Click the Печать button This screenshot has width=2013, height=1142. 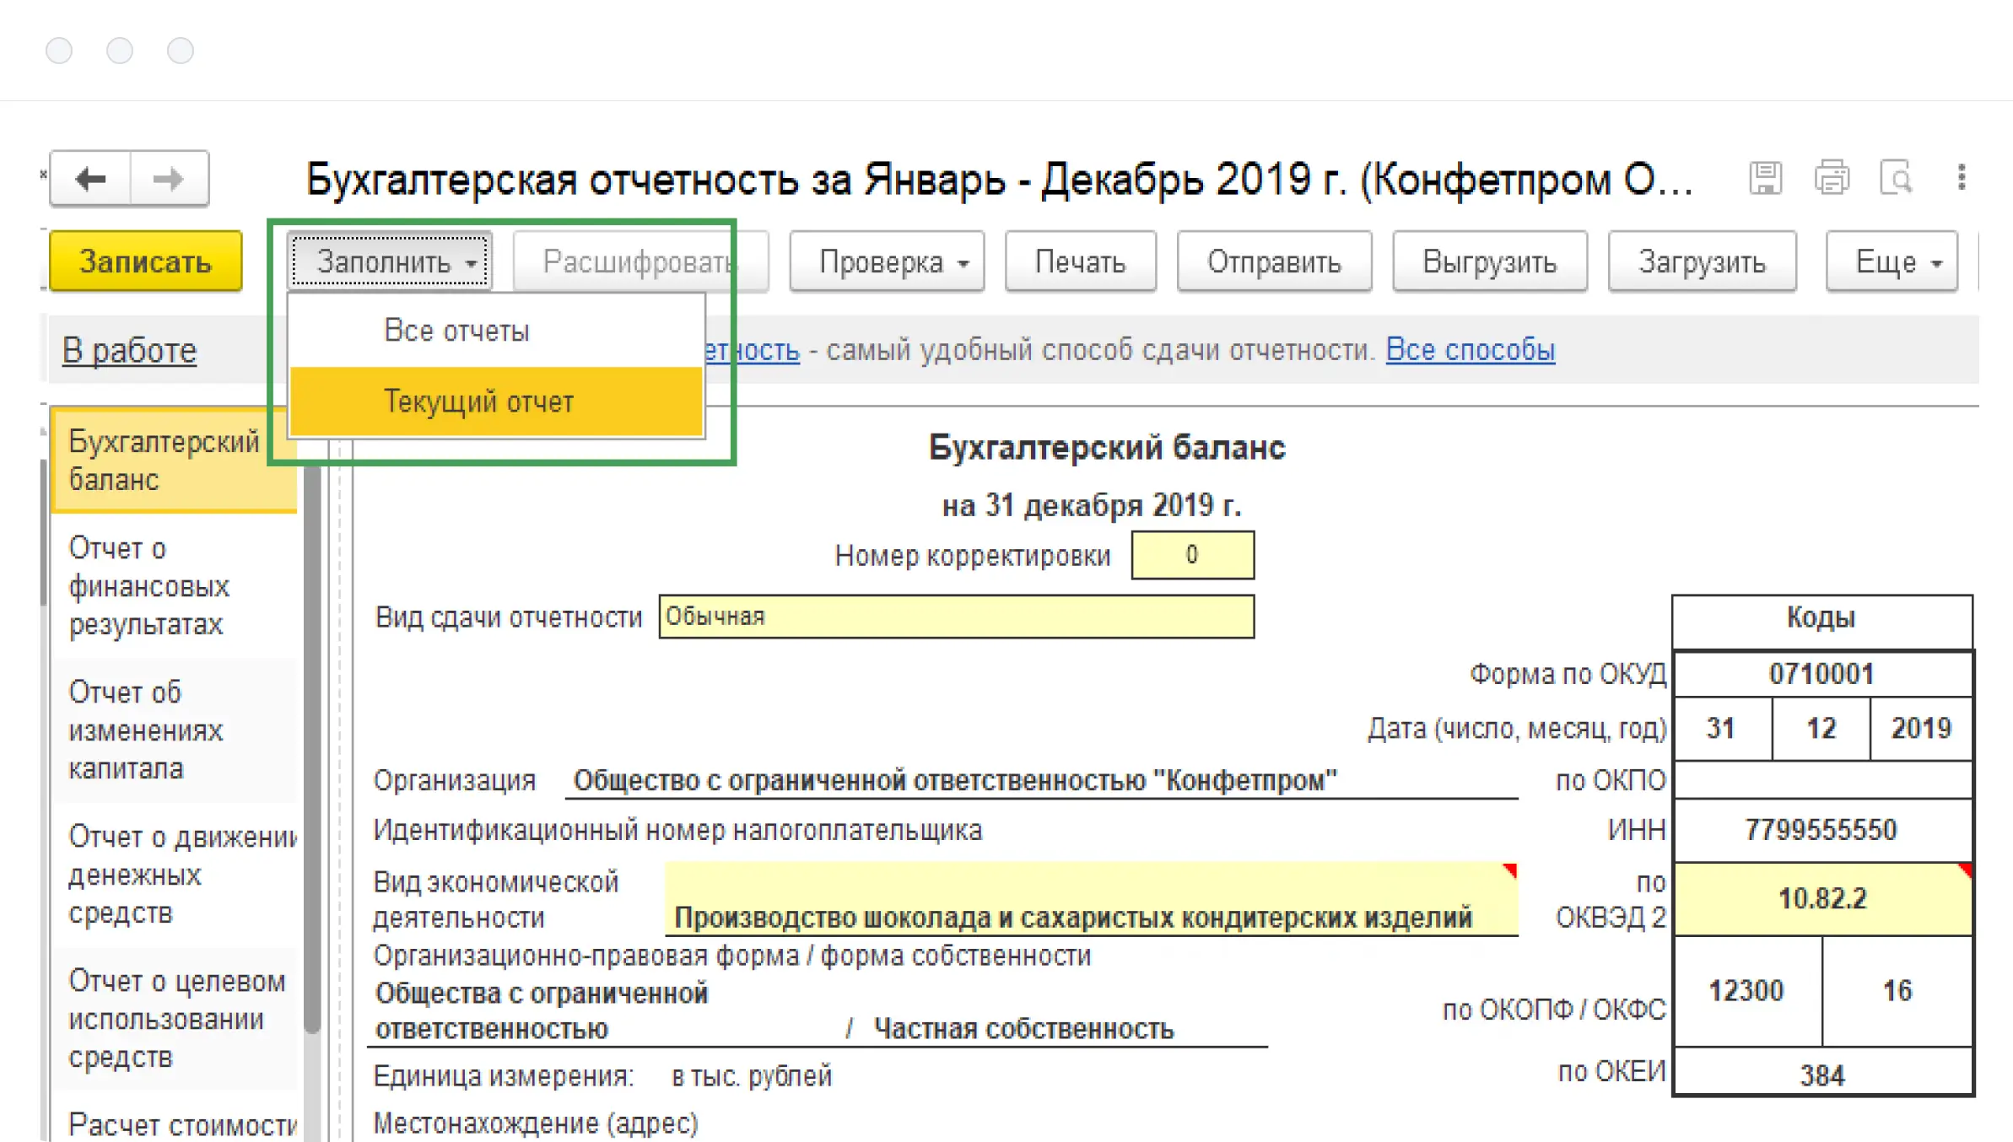click(x=1080, y=262)
